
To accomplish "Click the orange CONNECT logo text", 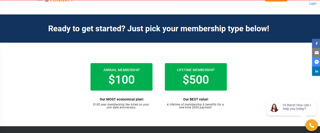I will coord(61,1).
